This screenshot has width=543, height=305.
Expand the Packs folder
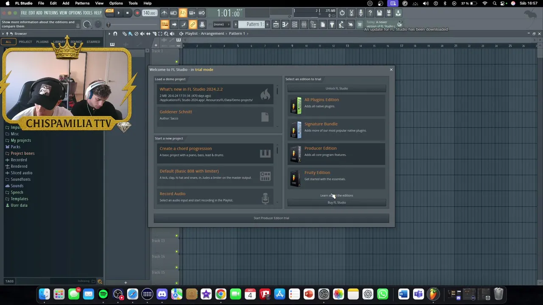tap(15, 147)
